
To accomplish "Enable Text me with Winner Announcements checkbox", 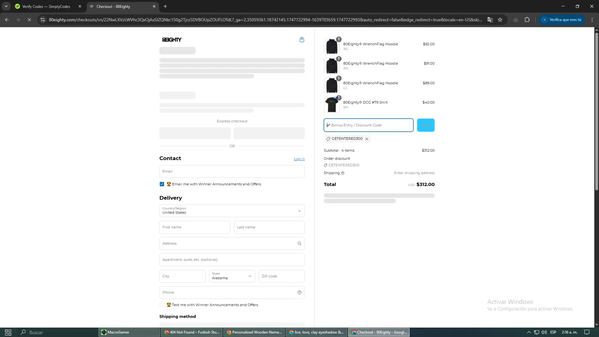I will [162, 305].
